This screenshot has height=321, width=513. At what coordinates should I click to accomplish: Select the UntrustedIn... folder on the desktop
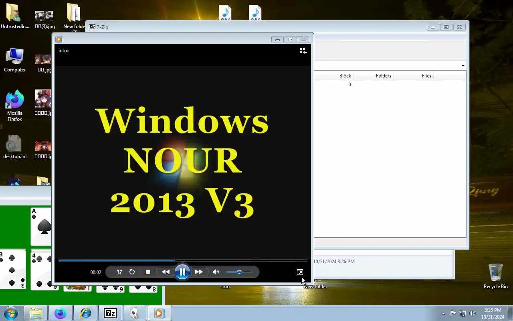point(15,16)
